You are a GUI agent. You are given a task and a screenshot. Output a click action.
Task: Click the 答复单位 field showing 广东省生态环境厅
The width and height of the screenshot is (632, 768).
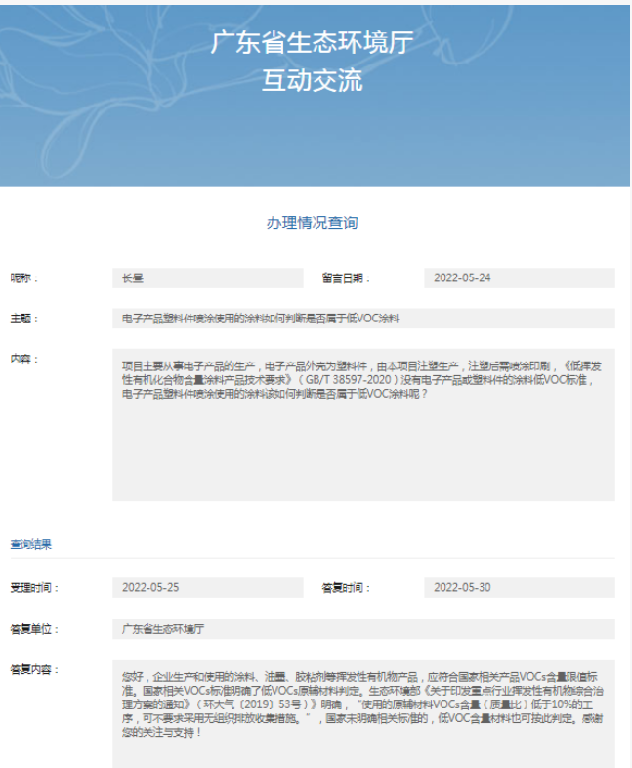(362, 629)
